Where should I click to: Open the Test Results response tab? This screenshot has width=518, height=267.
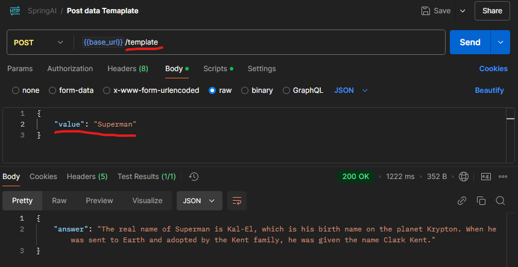pyautogui.click(x=147, y=177)
